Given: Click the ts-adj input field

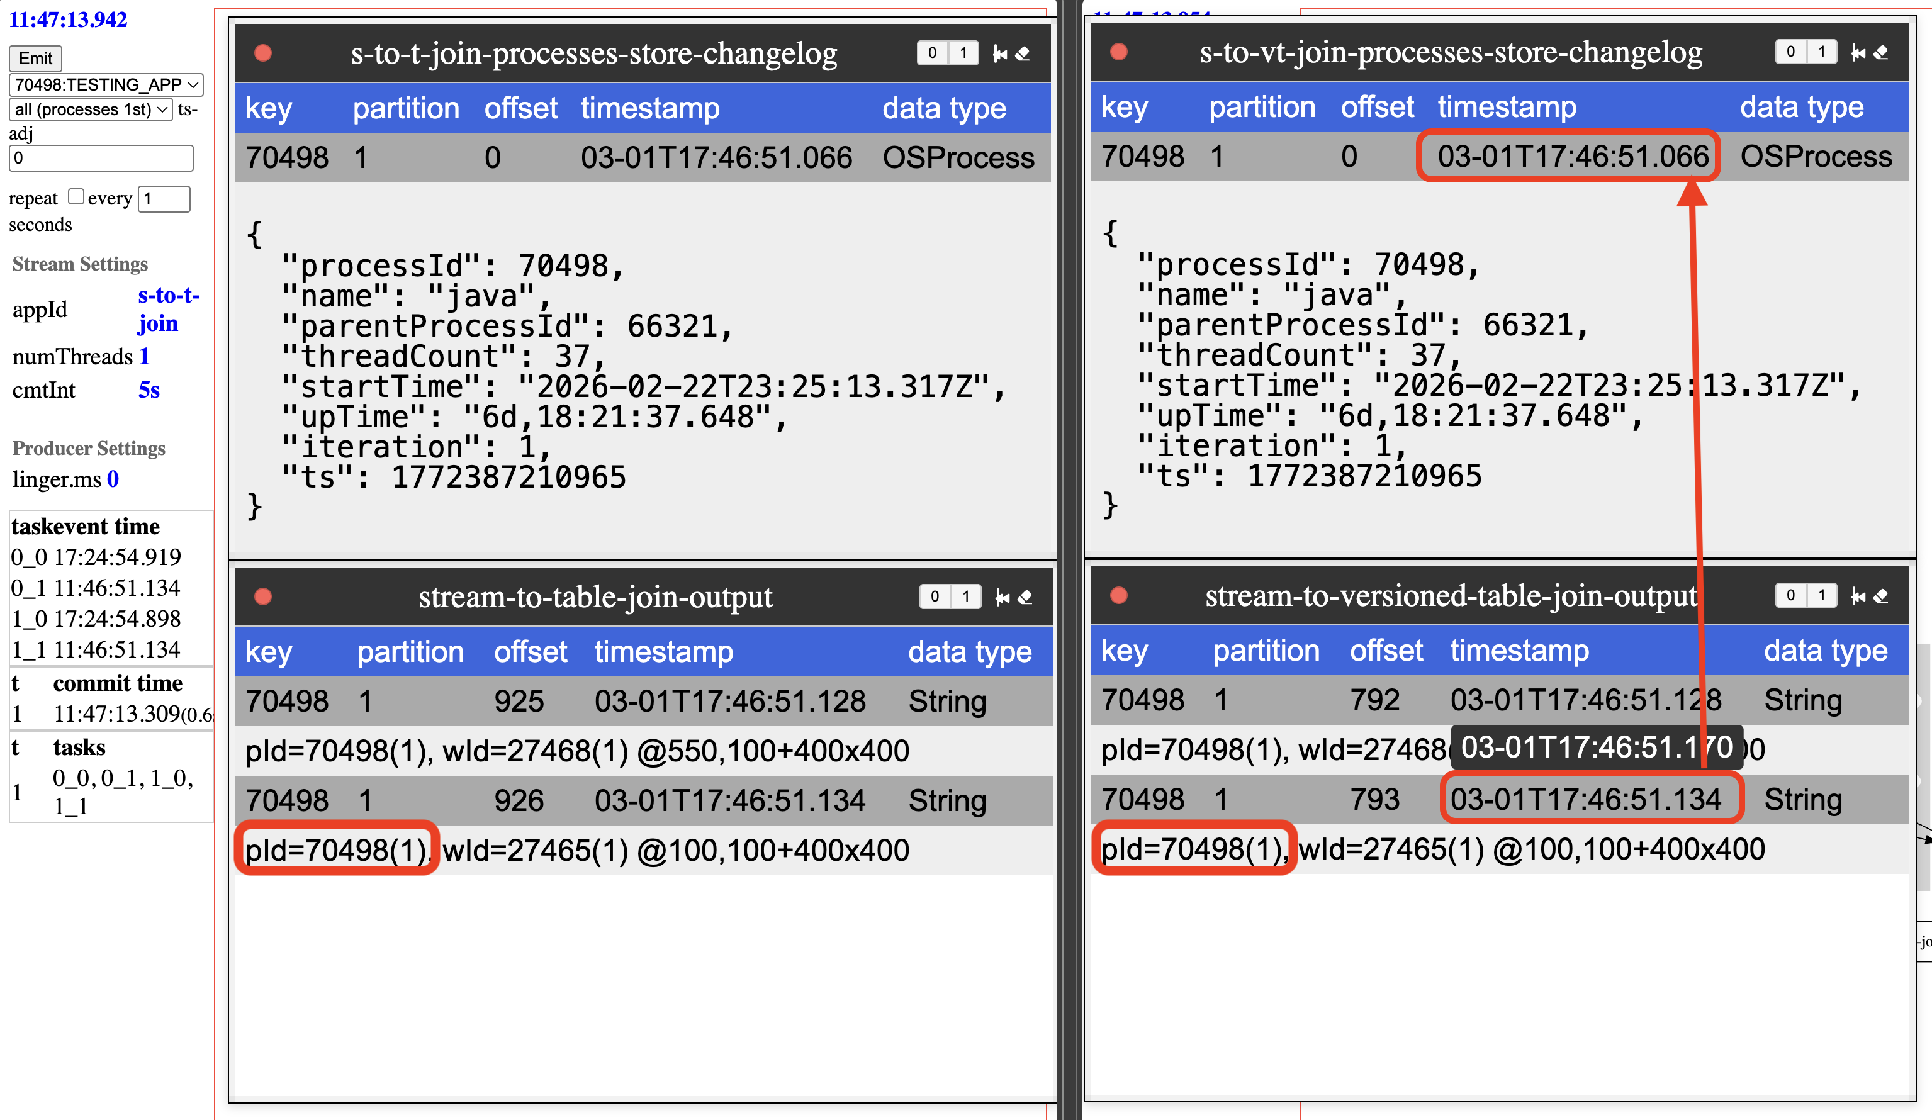Looking at the screenshot, I should point(101,158).
